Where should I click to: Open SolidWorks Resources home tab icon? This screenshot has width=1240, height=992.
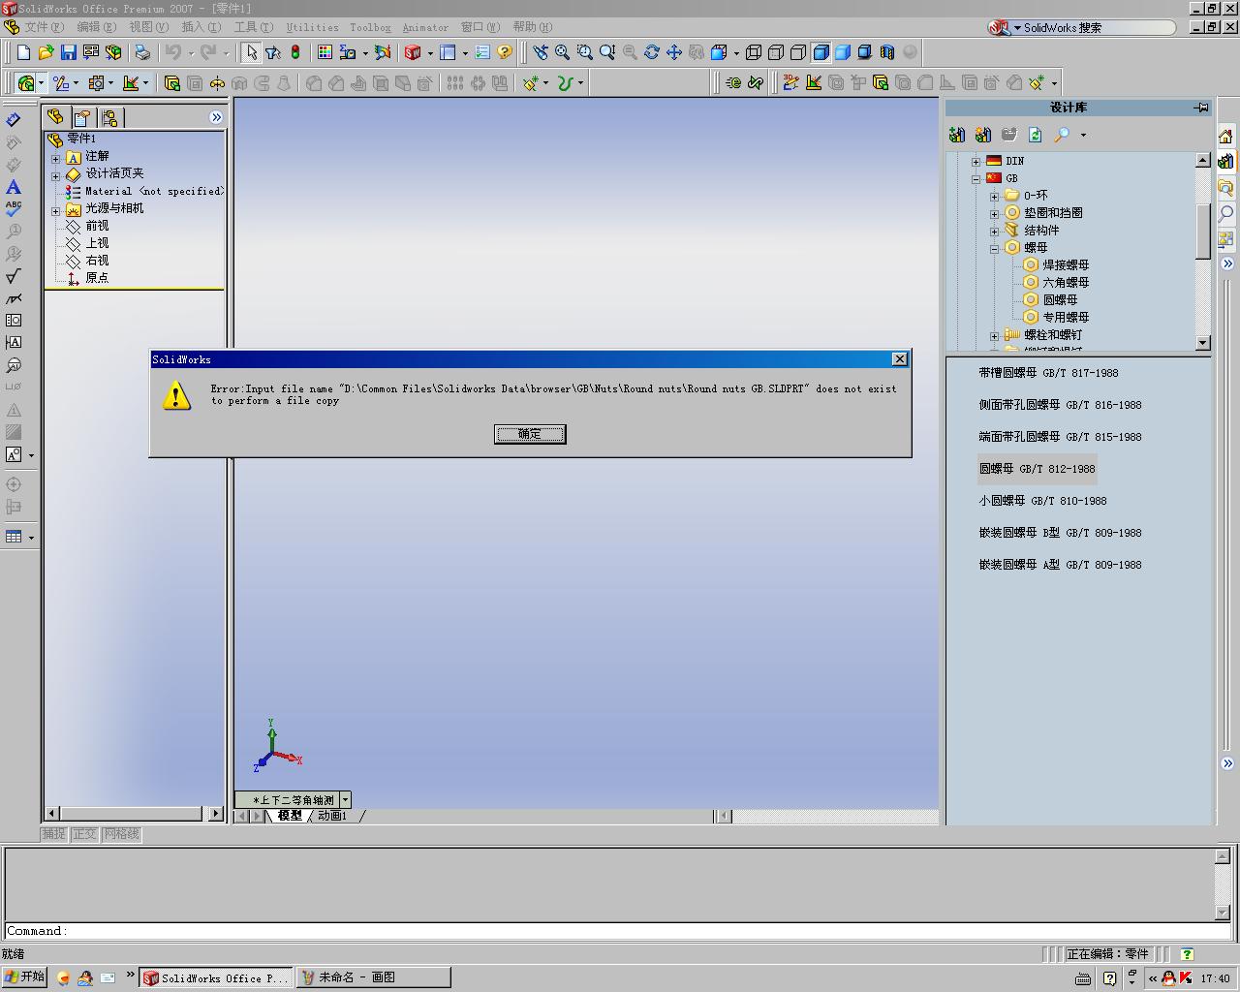(x=1226, y=136)
